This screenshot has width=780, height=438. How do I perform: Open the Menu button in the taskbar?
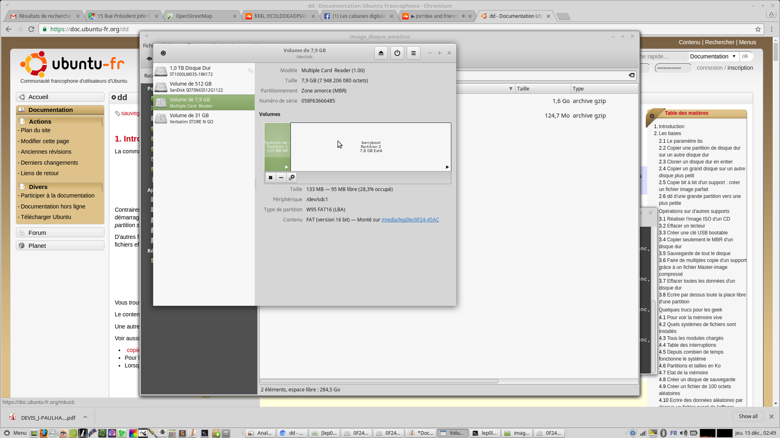click(x=15, y=433)
